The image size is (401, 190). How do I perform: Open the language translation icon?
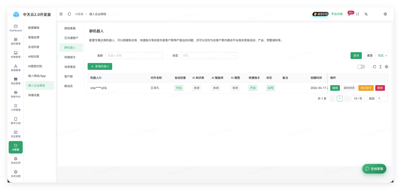tap(366, 14)
